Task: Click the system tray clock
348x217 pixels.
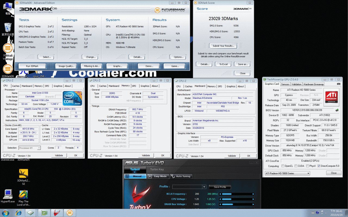Action: coord(336,213)
